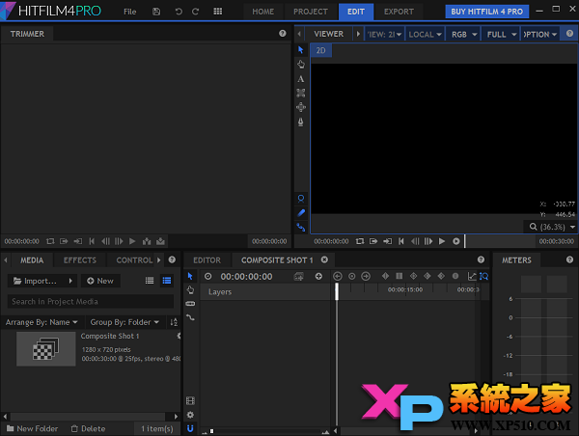This screenshot has height=436, width=579.
Task: Click the Redo icon in top bar
Action: click(195, 12)
